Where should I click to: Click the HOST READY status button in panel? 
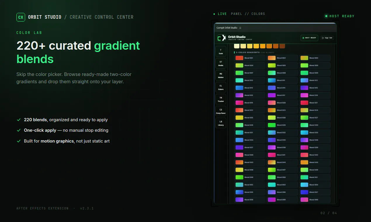tap(309, 38)
